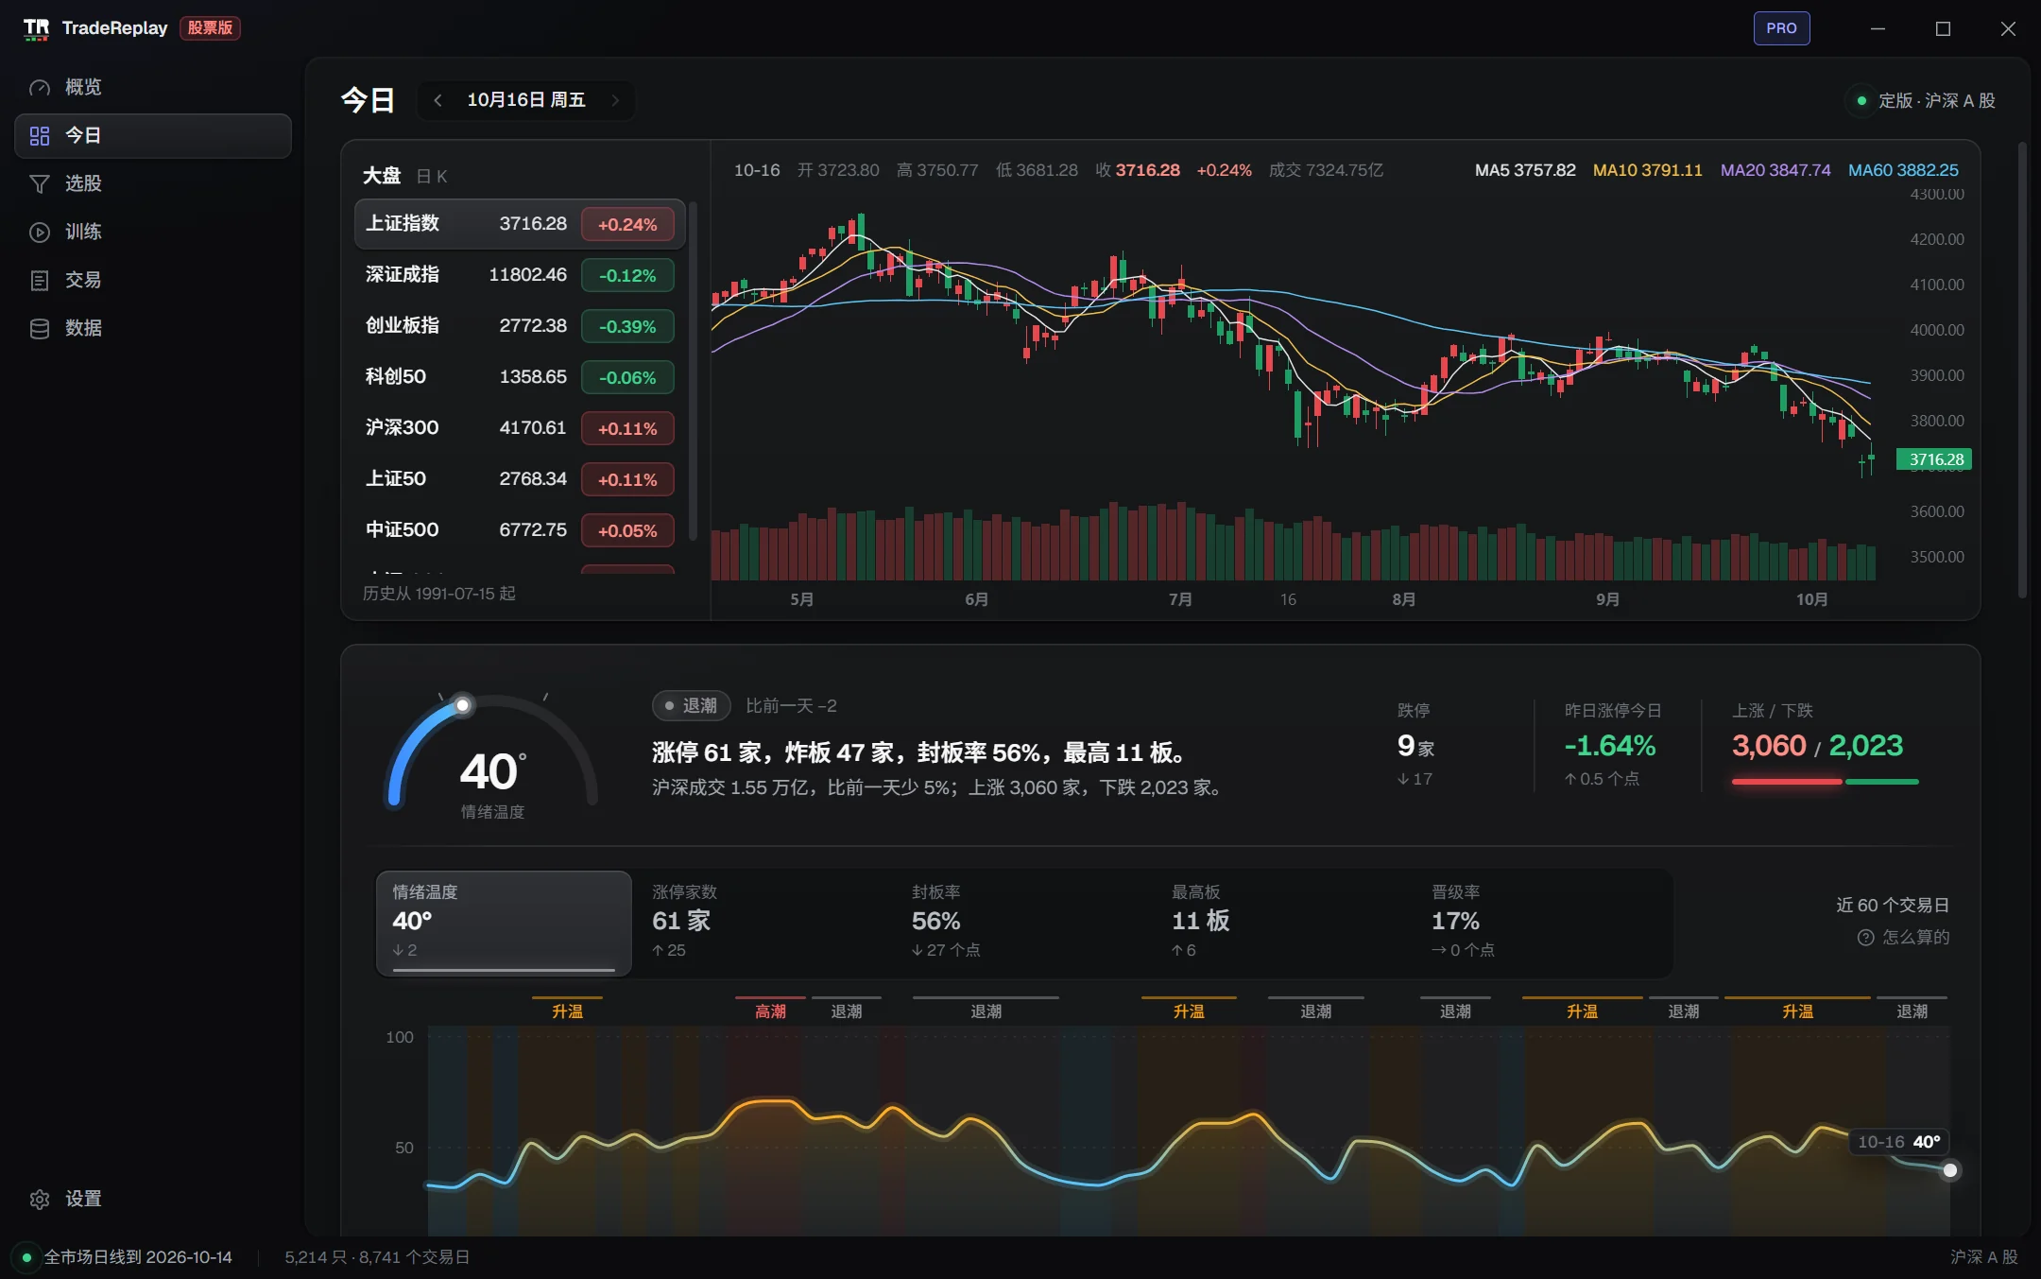Click the index list vertical scrollbar

point(693,371)
